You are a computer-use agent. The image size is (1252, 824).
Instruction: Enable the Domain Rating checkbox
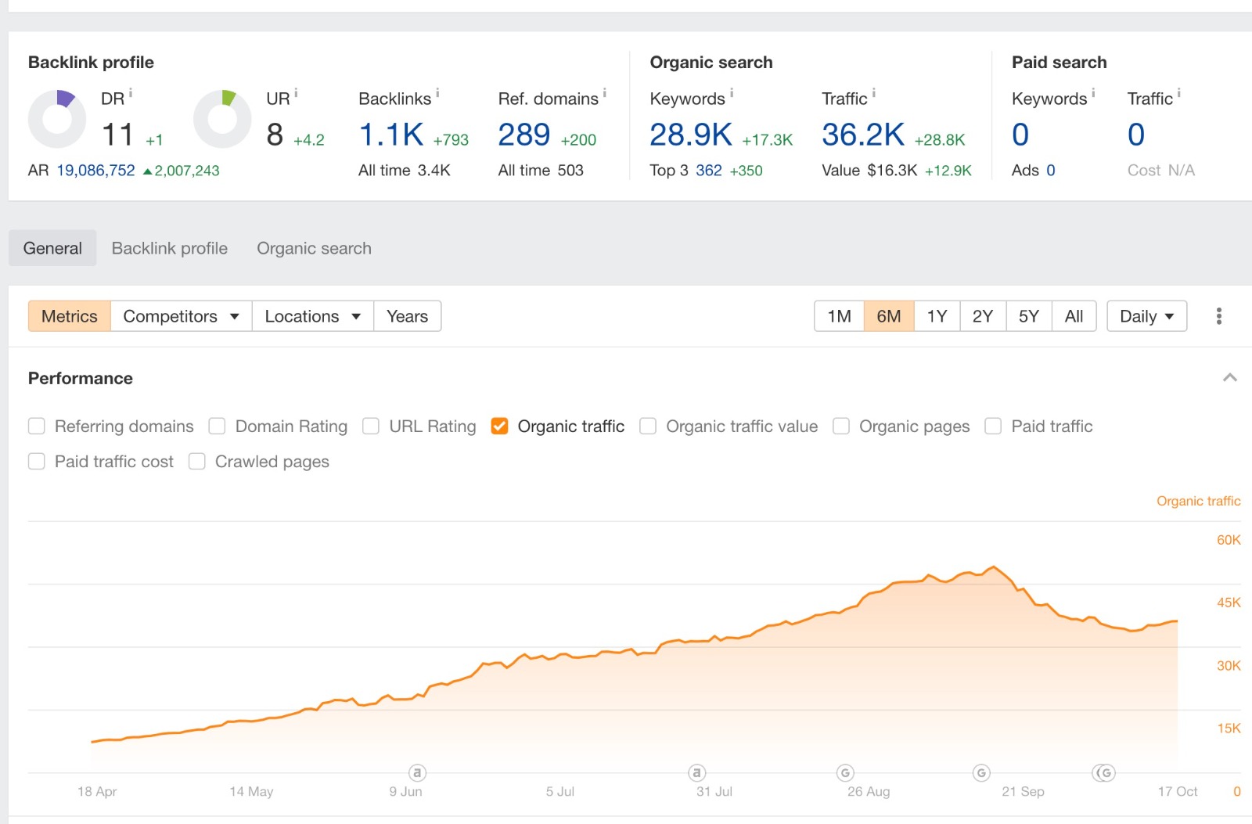[x=217, y=426]
